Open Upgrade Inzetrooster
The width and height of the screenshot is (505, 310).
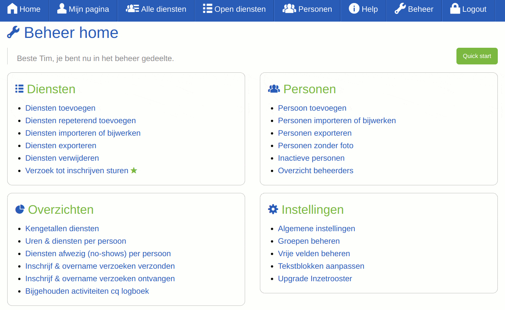(x=314, y=279)
